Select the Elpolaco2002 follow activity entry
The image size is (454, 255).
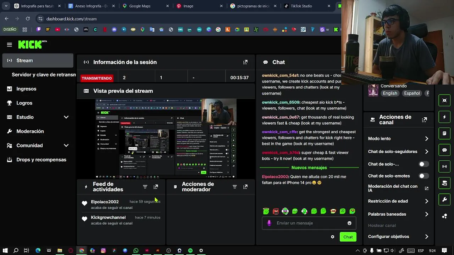click(121, 204)
